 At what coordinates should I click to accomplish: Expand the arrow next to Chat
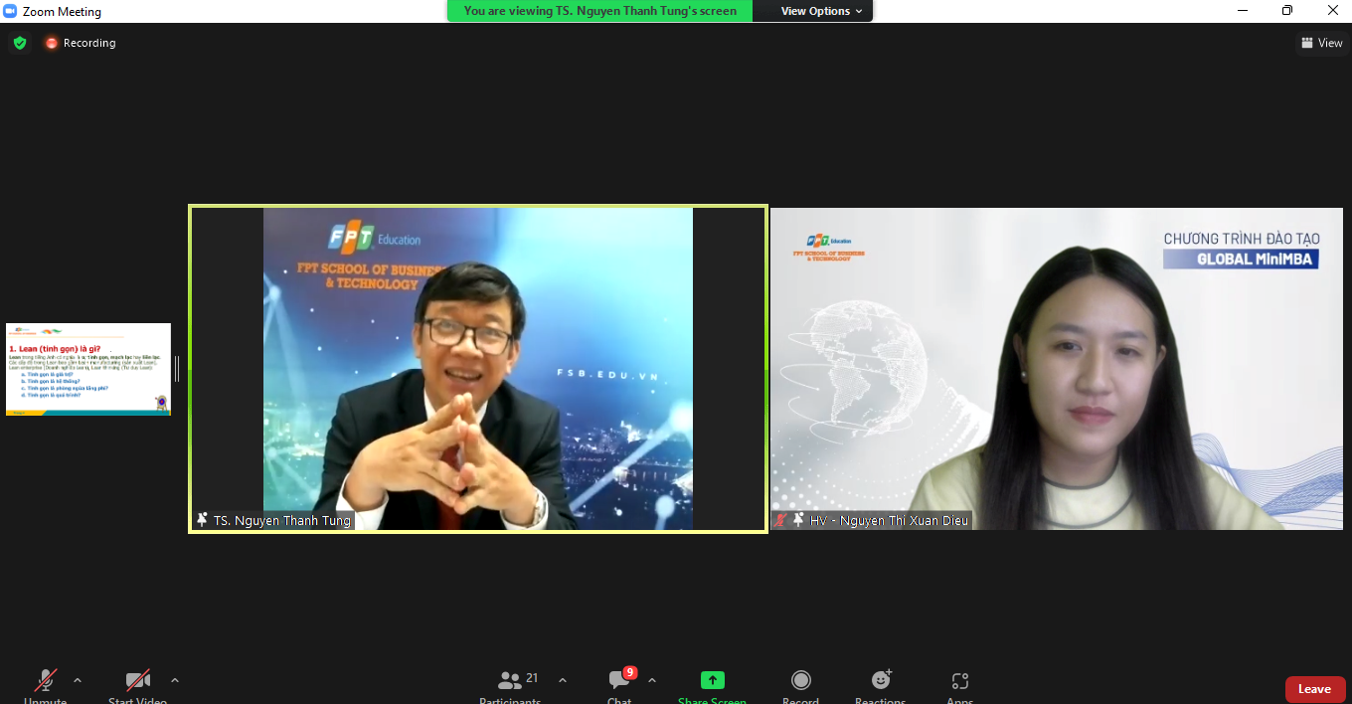coord(652,681)
